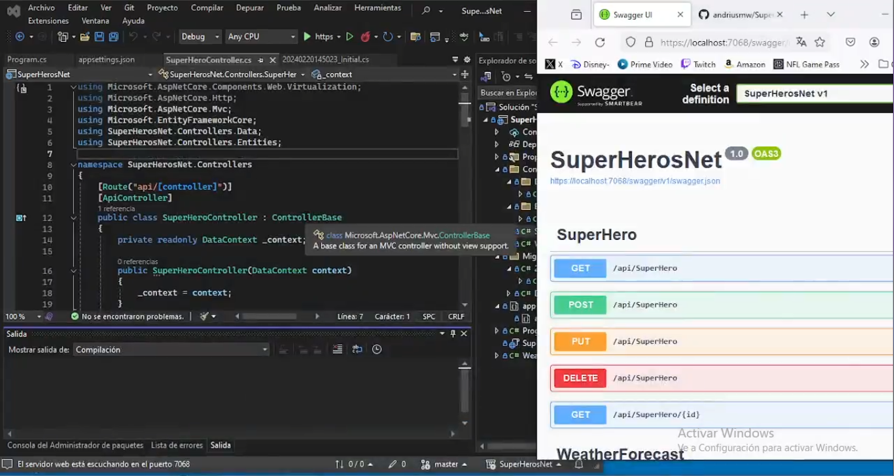Expand the DELETE /api/SuperHero endpoint
895x476 pixels.
pyautogui.click(x=722, y=378)
